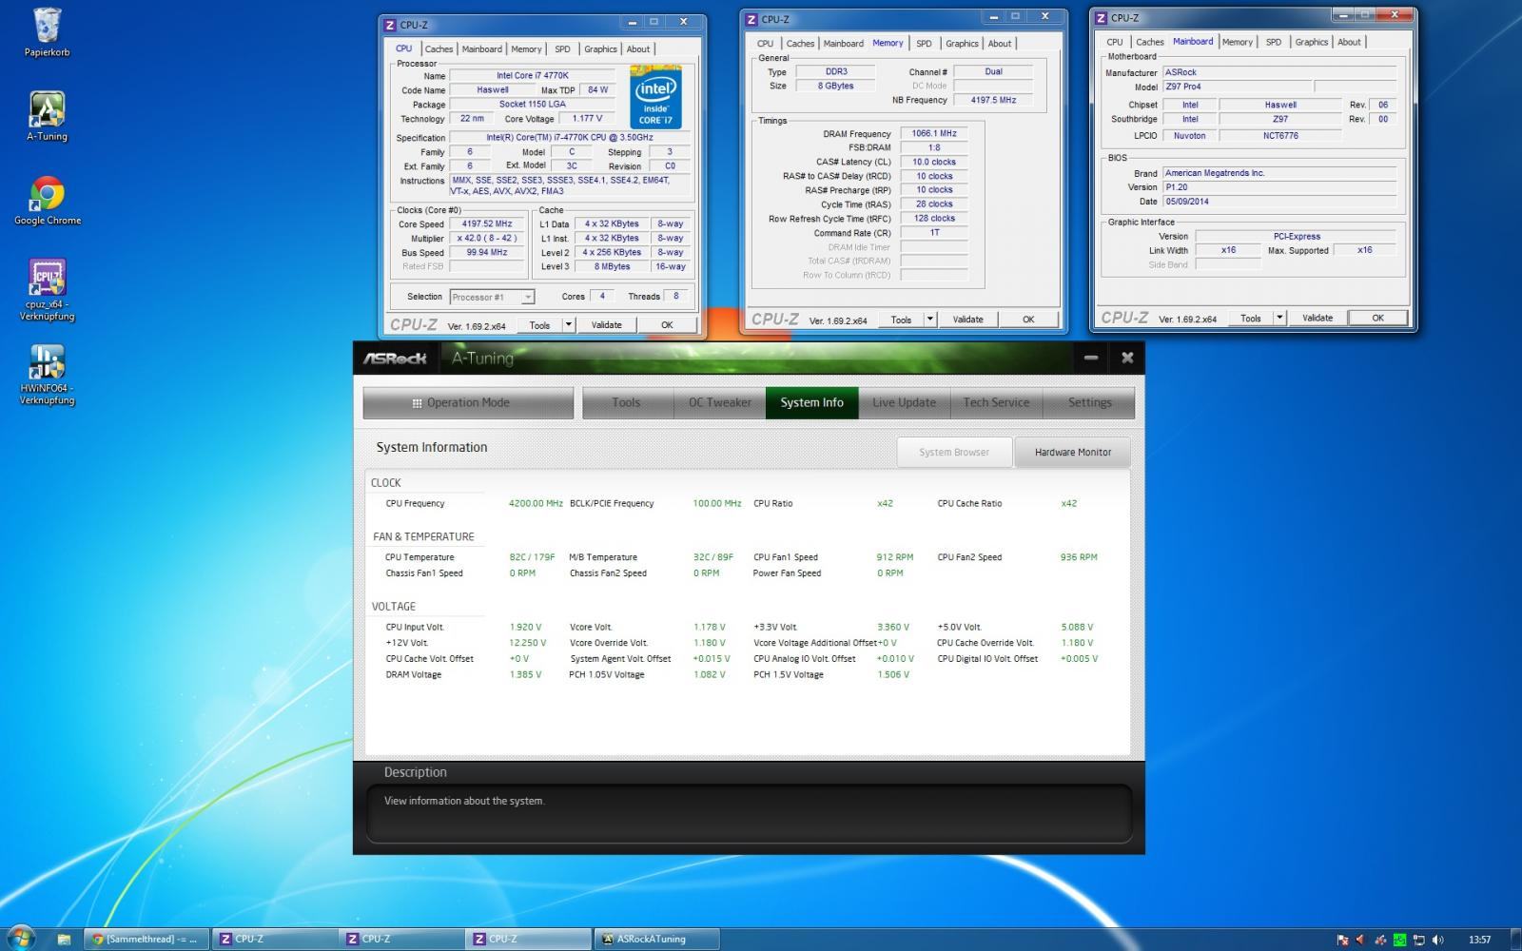1522x951 pixels.
Task: Click the ASRock logo in A-Tuning
Action: pyautogui.click(x=395, y=359)
